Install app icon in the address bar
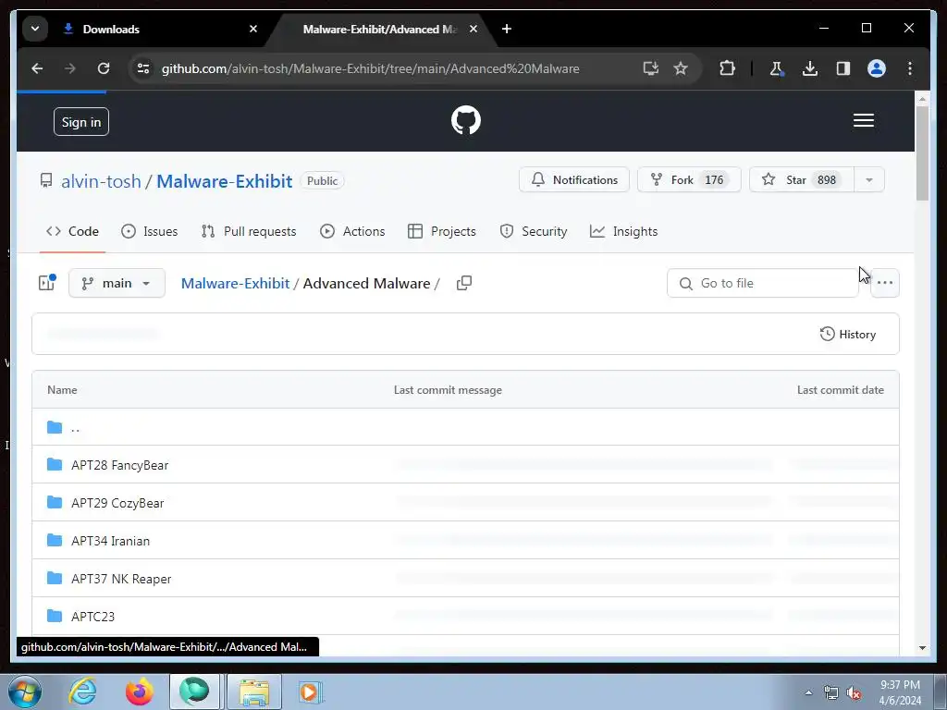This screenshot has height=710, width=947. click(x=650, y=68)
